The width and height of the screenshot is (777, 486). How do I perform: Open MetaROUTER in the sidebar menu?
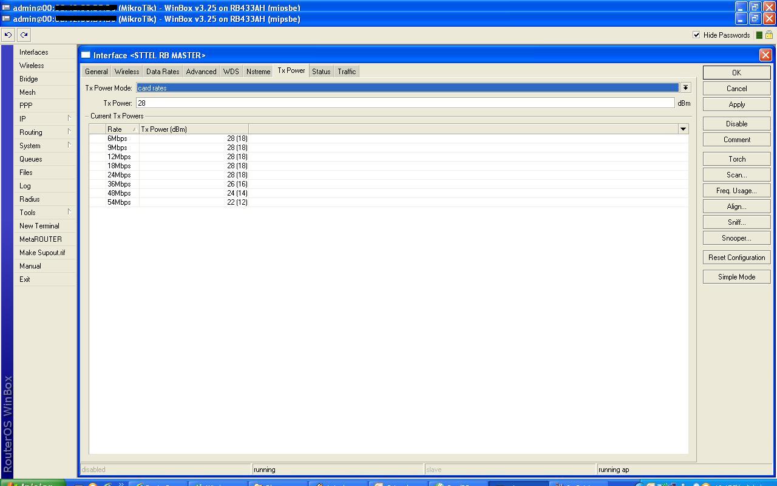click(45, 239)
